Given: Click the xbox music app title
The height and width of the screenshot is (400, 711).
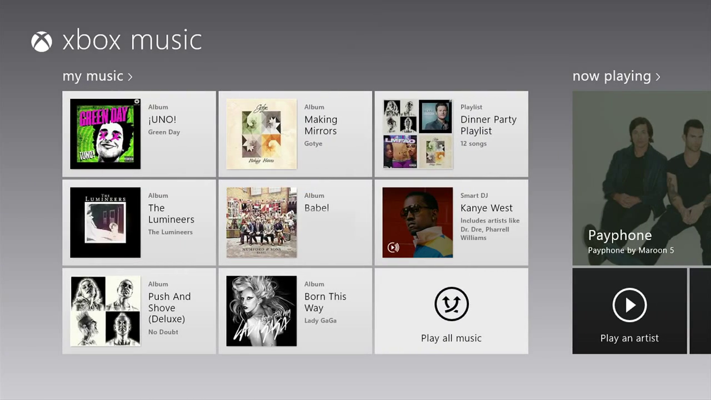Looking at the screenshot, I should tap(132, 41).
